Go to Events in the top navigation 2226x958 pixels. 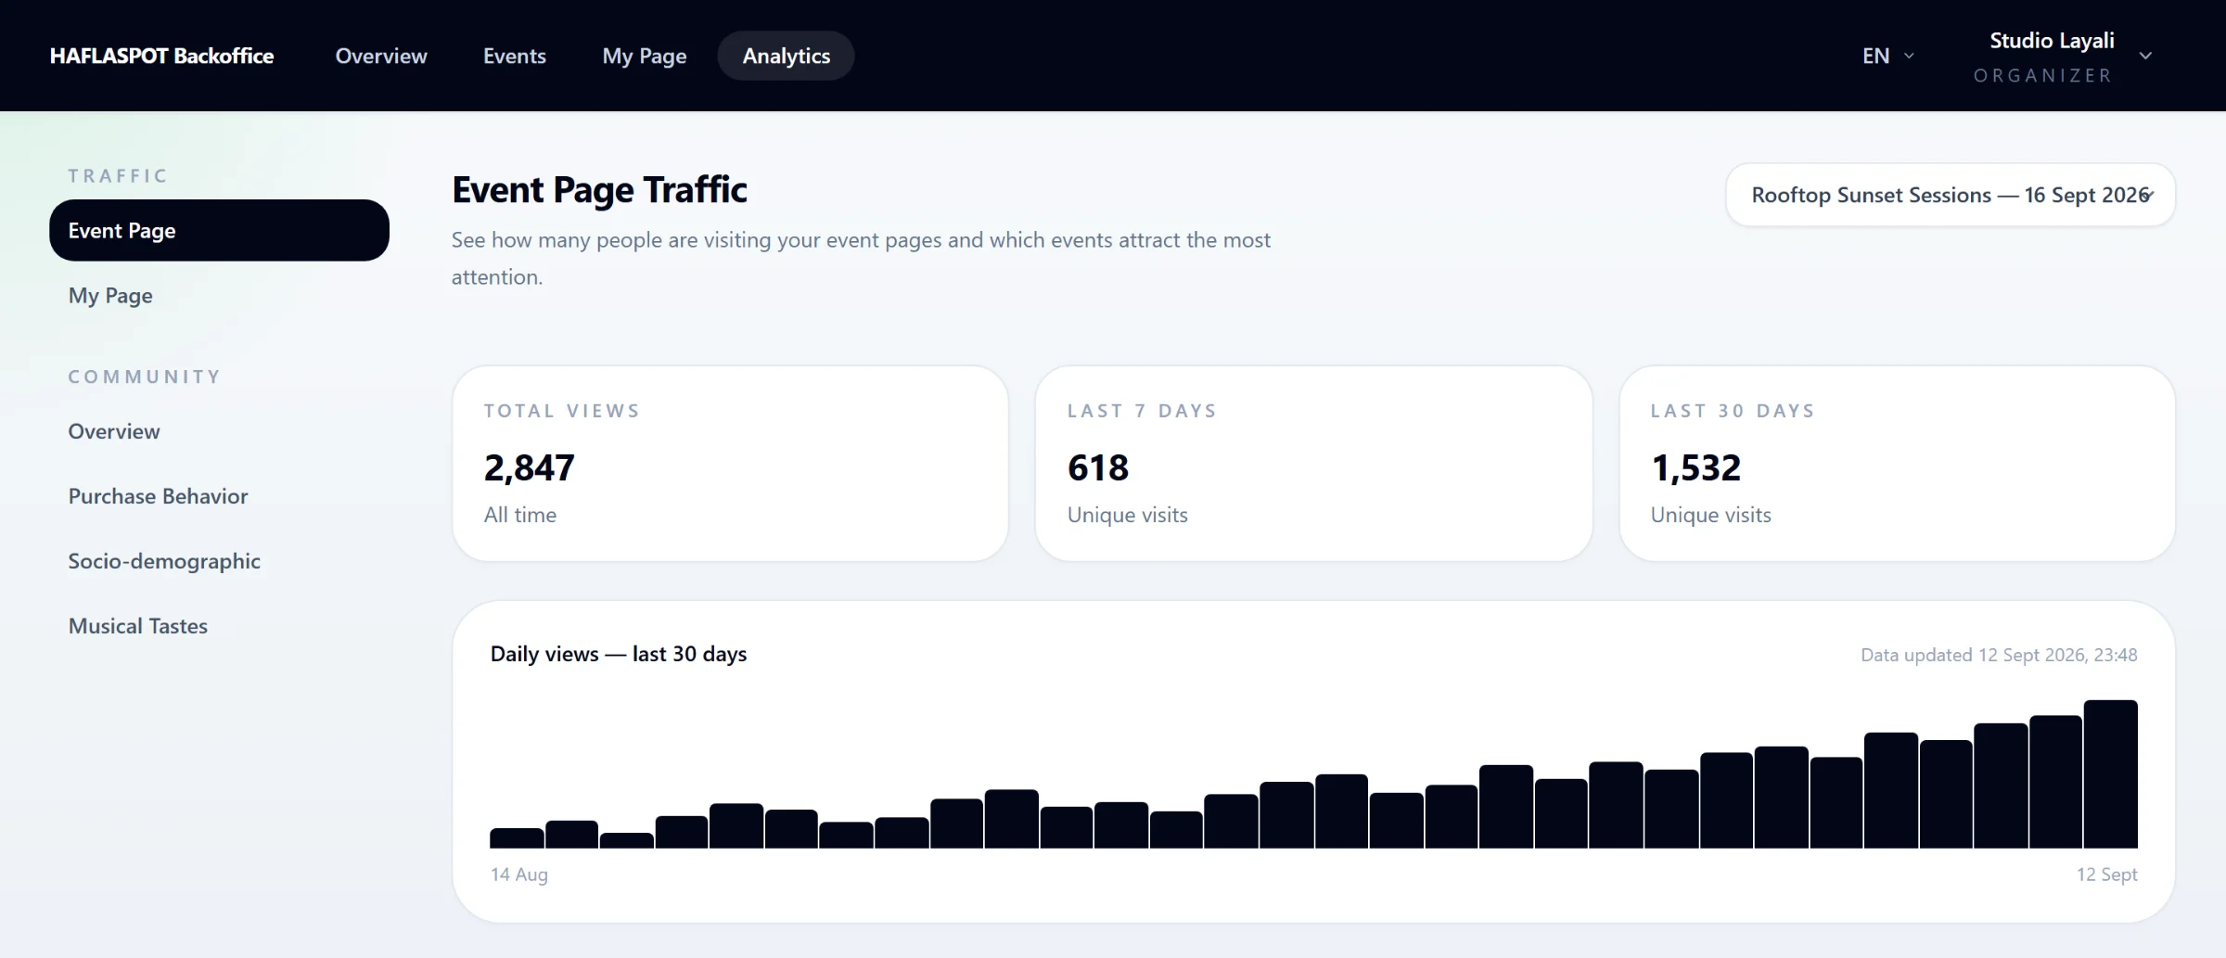[x=515, y=56]
